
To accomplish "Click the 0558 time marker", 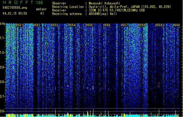I will point(142,25).
